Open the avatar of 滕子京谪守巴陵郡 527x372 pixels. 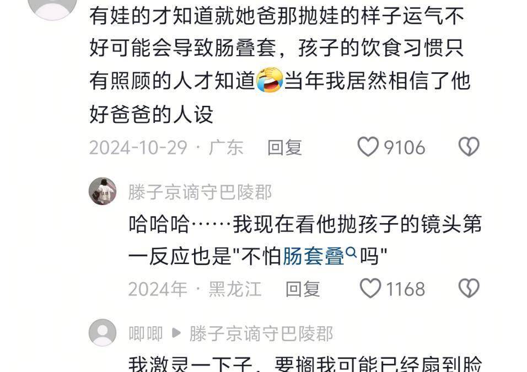103,191
